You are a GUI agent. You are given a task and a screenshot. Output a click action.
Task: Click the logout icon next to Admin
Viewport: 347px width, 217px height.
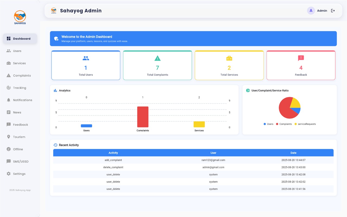(x=333, y=11)
